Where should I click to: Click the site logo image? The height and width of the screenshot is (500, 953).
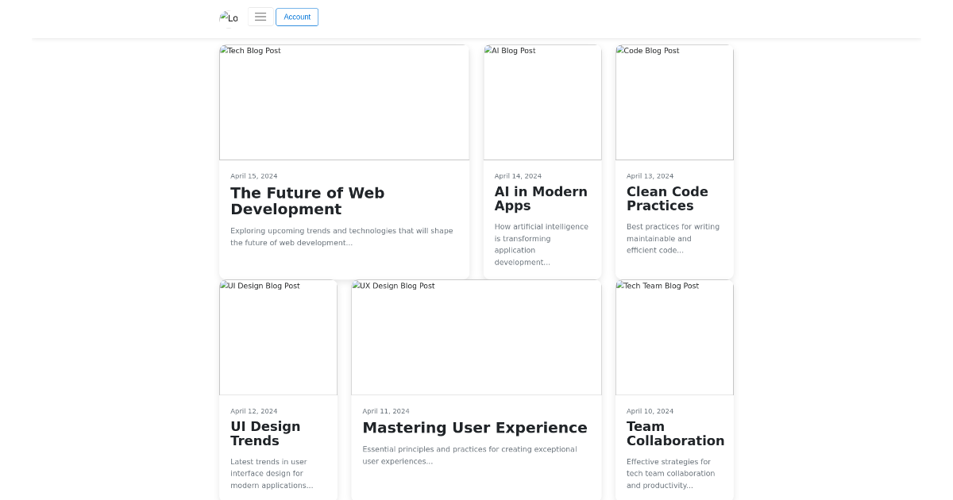[x=229, y=18]
